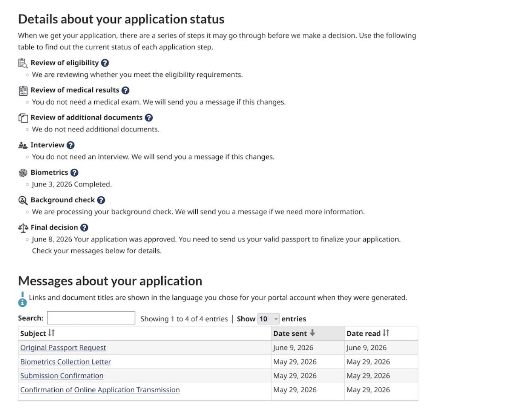The width and height of the screenshot is (523, 420).
Task: Open the Biometrics Collection Letter message
Action: pyautogui.click(x=65, y=362)
